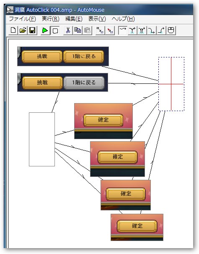Viewport: 199px width, 254px height.
Task: Cut the selection with the scissors icon
Action: pos(68,30)
